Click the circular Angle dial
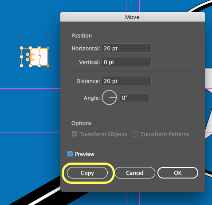The image size is (212, 205). coord(110,98)
